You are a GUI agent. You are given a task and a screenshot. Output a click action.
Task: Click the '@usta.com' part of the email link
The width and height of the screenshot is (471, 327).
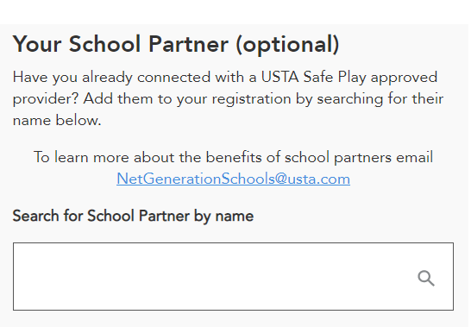(x=312, y=179)
